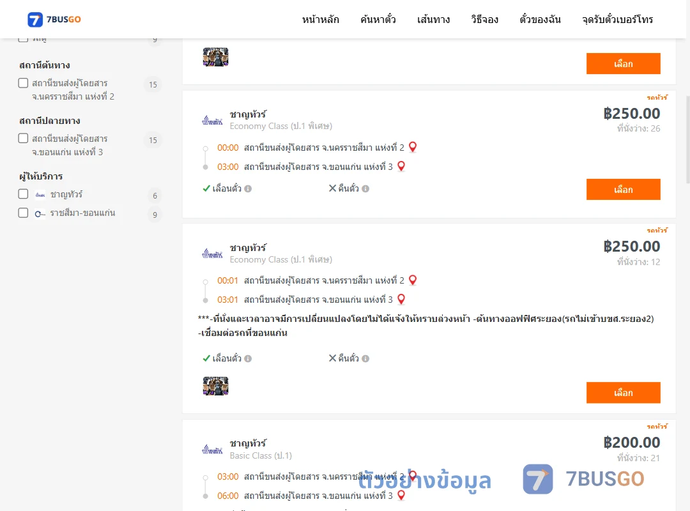The image size is (690, 511).
Task: Click the ผู้ให้บริการ filter heading
Action: 41,176
